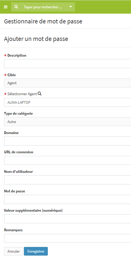Click the Description input field
This screenshot has height=260, width=131.
tap(68, 63)
